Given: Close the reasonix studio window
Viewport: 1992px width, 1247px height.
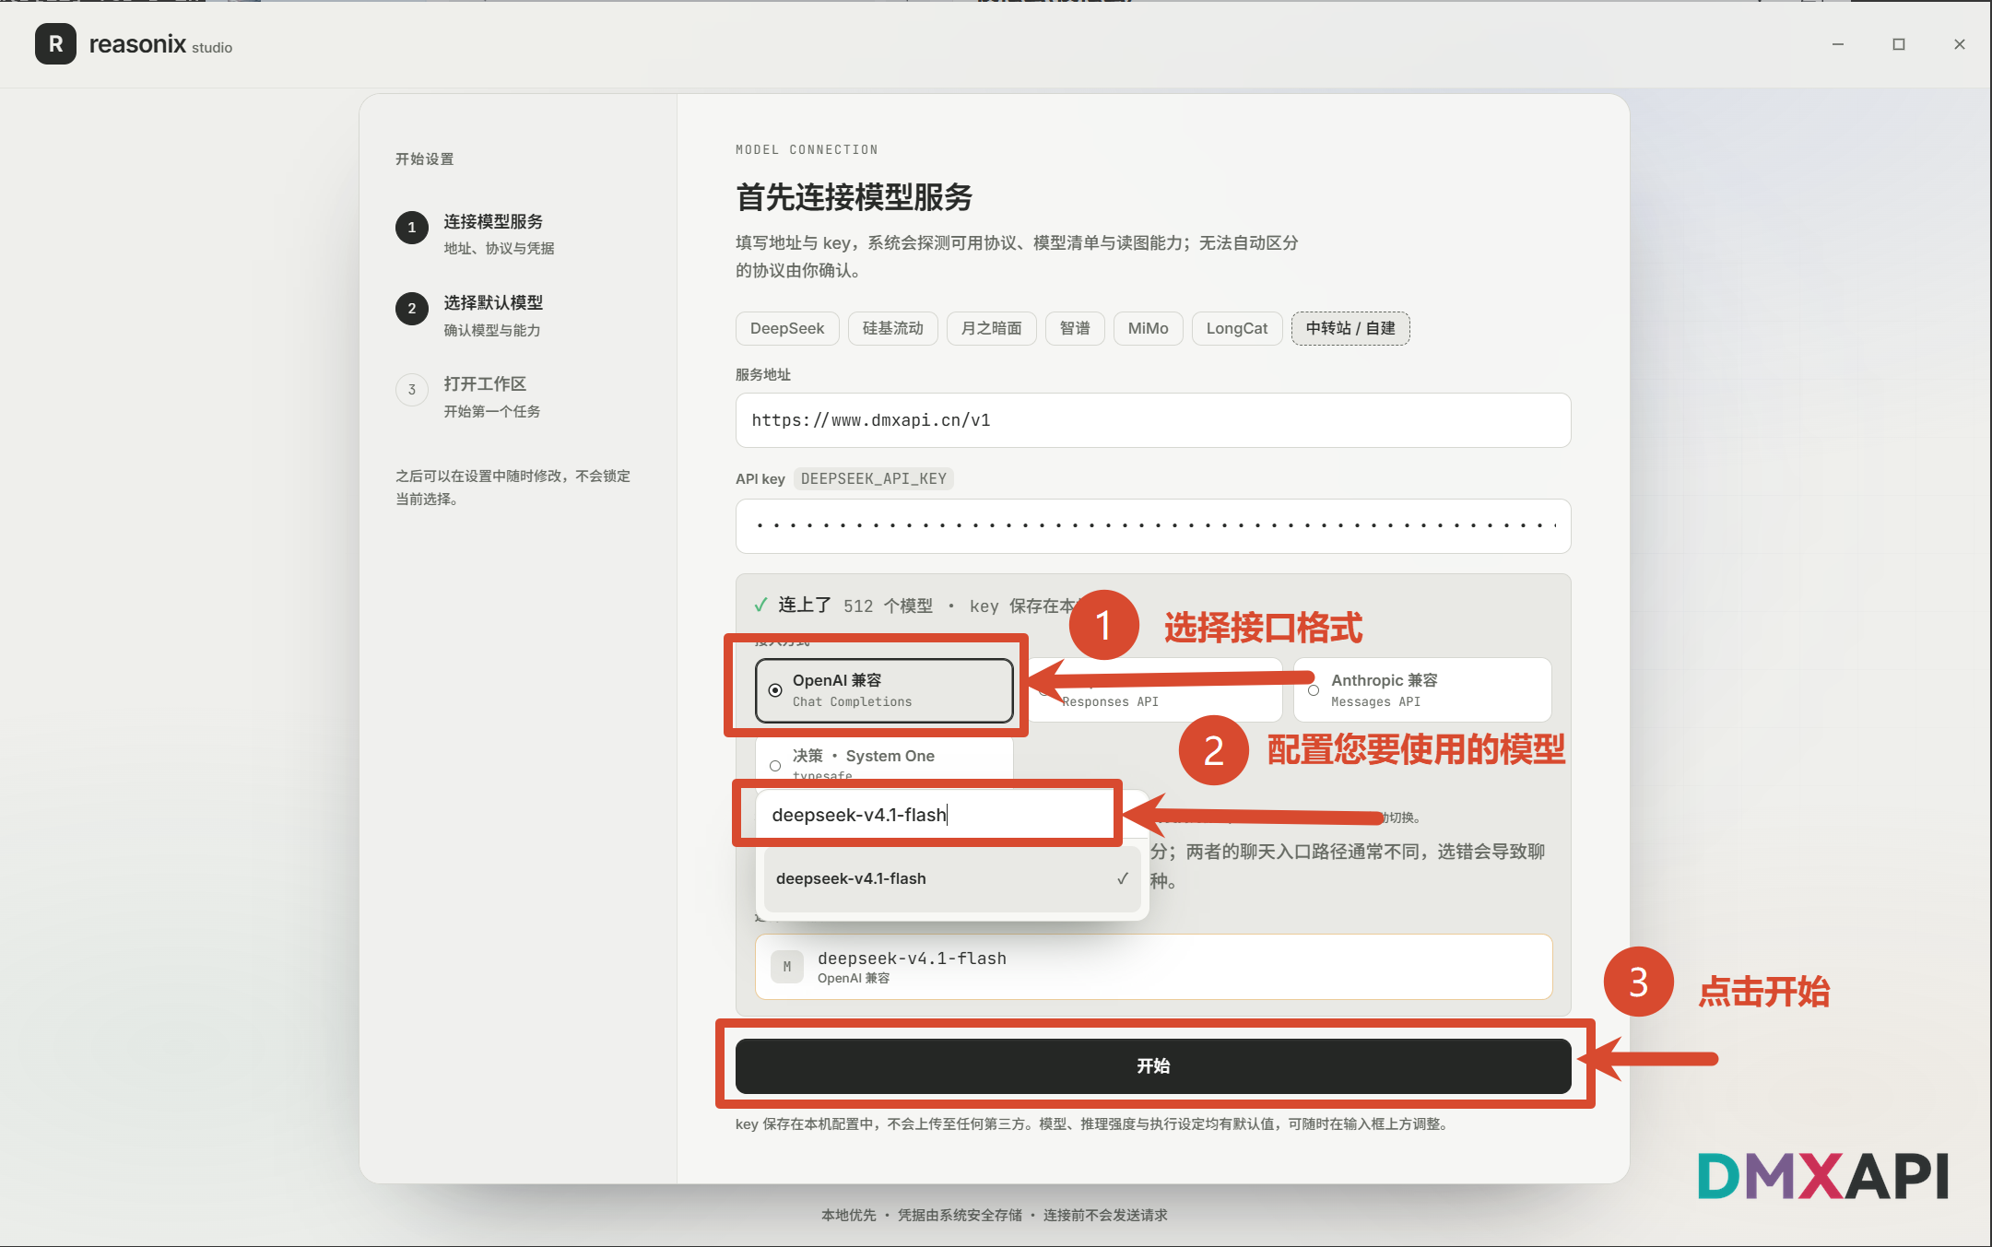Looking at the screenshot, I should click(x=1960, y=44).
